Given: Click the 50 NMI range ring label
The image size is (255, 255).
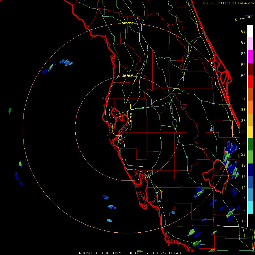Looking at the screenshot, I should tap(127, 76).
